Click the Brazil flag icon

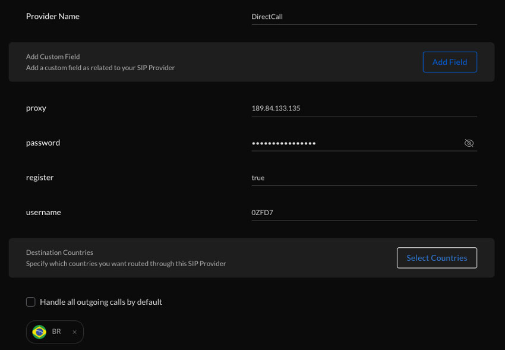tap(39, 332)
